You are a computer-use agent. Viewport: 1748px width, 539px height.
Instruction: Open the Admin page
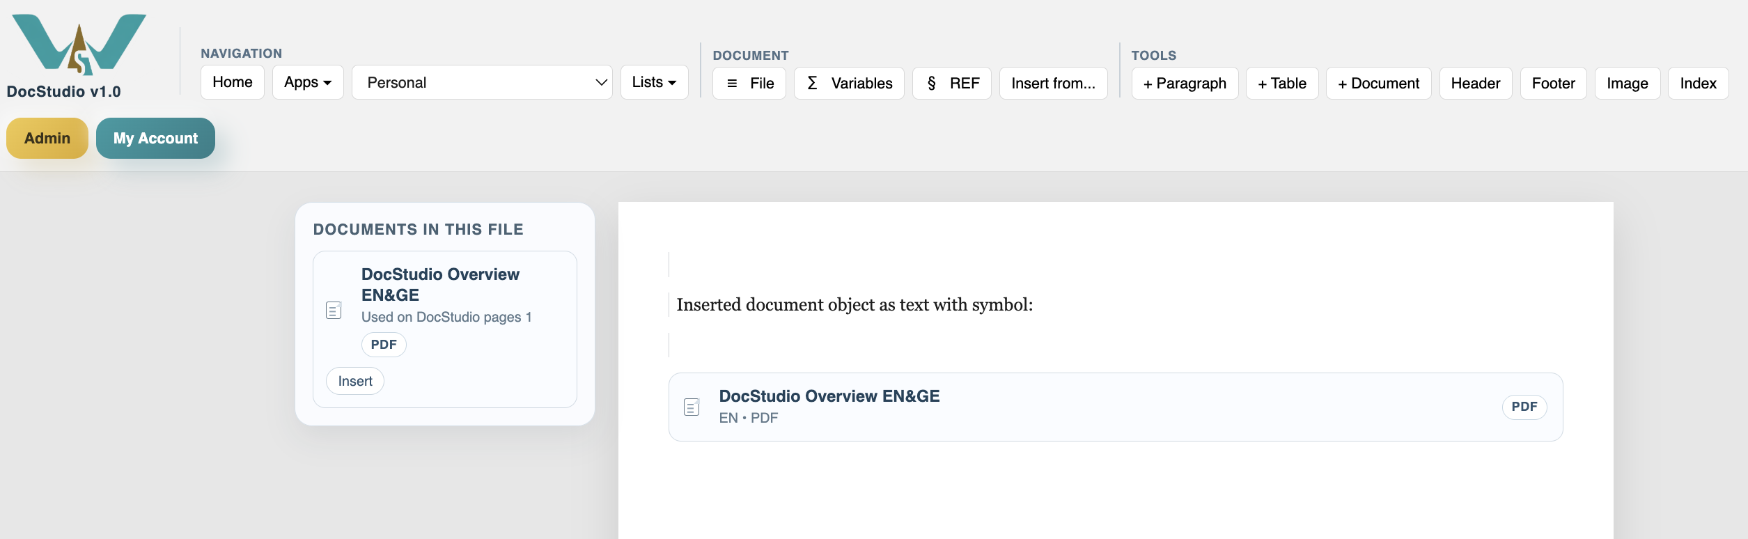coord(47,138)
